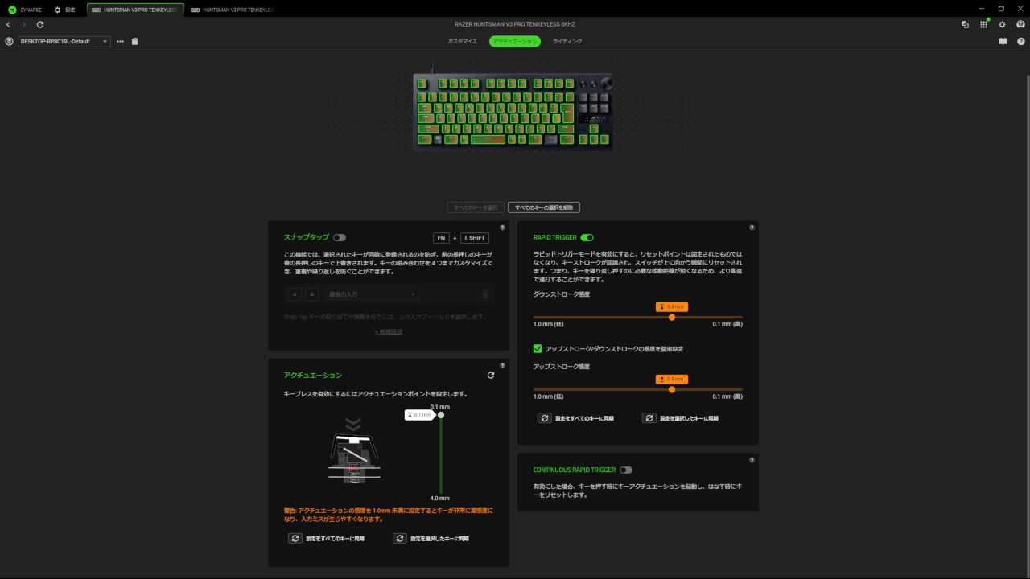Turn off the RAPID TRIGGER toggle

coord(587,238)
